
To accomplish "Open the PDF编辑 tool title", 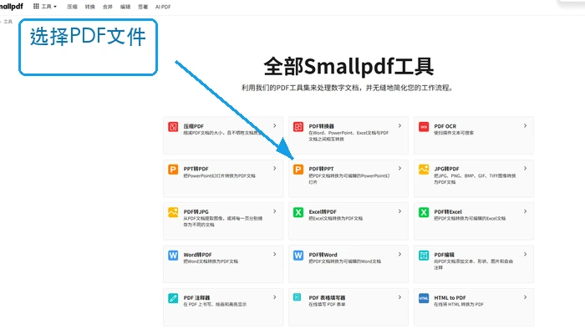I will pos(444,255).
